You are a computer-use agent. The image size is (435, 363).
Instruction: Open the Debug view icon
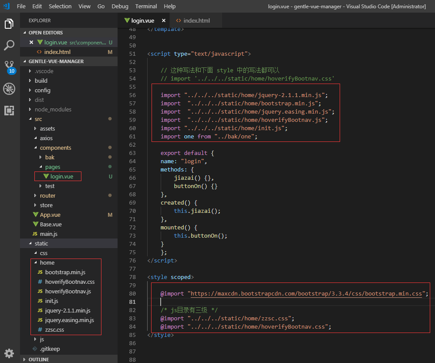tap(9, 89)
